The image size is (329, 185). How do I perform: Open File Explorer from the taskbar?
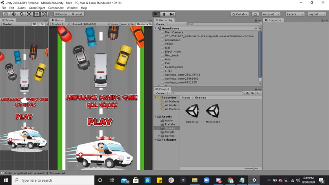195,180
